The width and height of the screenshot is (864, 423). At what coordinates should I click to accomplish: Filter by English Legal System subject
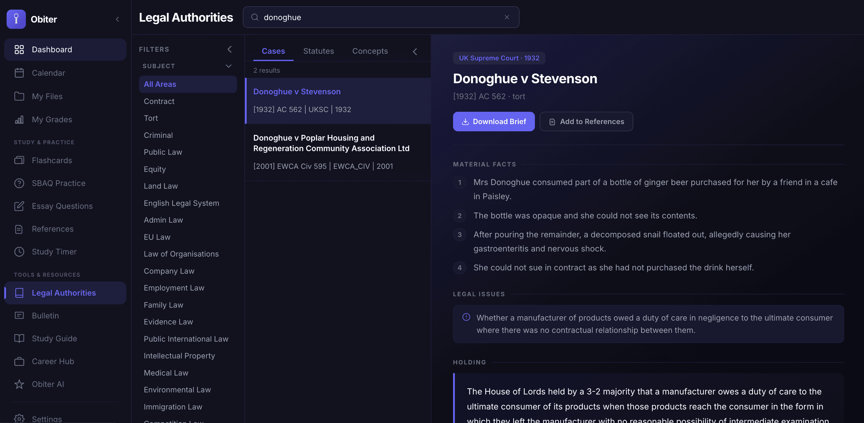pos(188,203)
